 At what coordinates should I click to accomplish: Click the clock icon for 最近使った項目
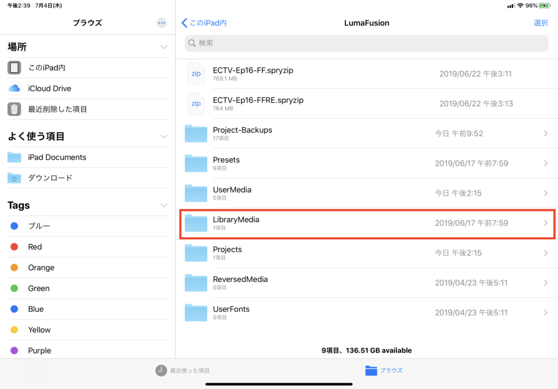point(161,370)
